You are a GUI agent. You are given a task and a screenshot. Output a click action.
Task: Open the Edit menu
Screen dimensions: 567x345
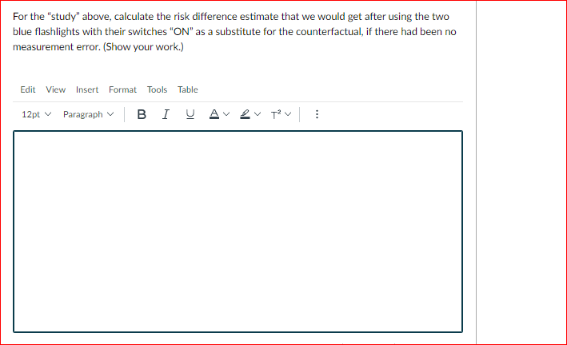point(28,89)
